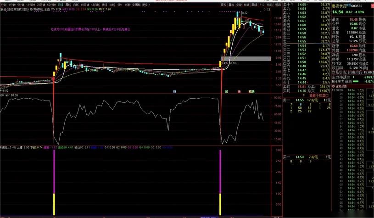The image size is (374, 218).
Task: Click the 5日主力净额 green bar
Action: (355, 81)
